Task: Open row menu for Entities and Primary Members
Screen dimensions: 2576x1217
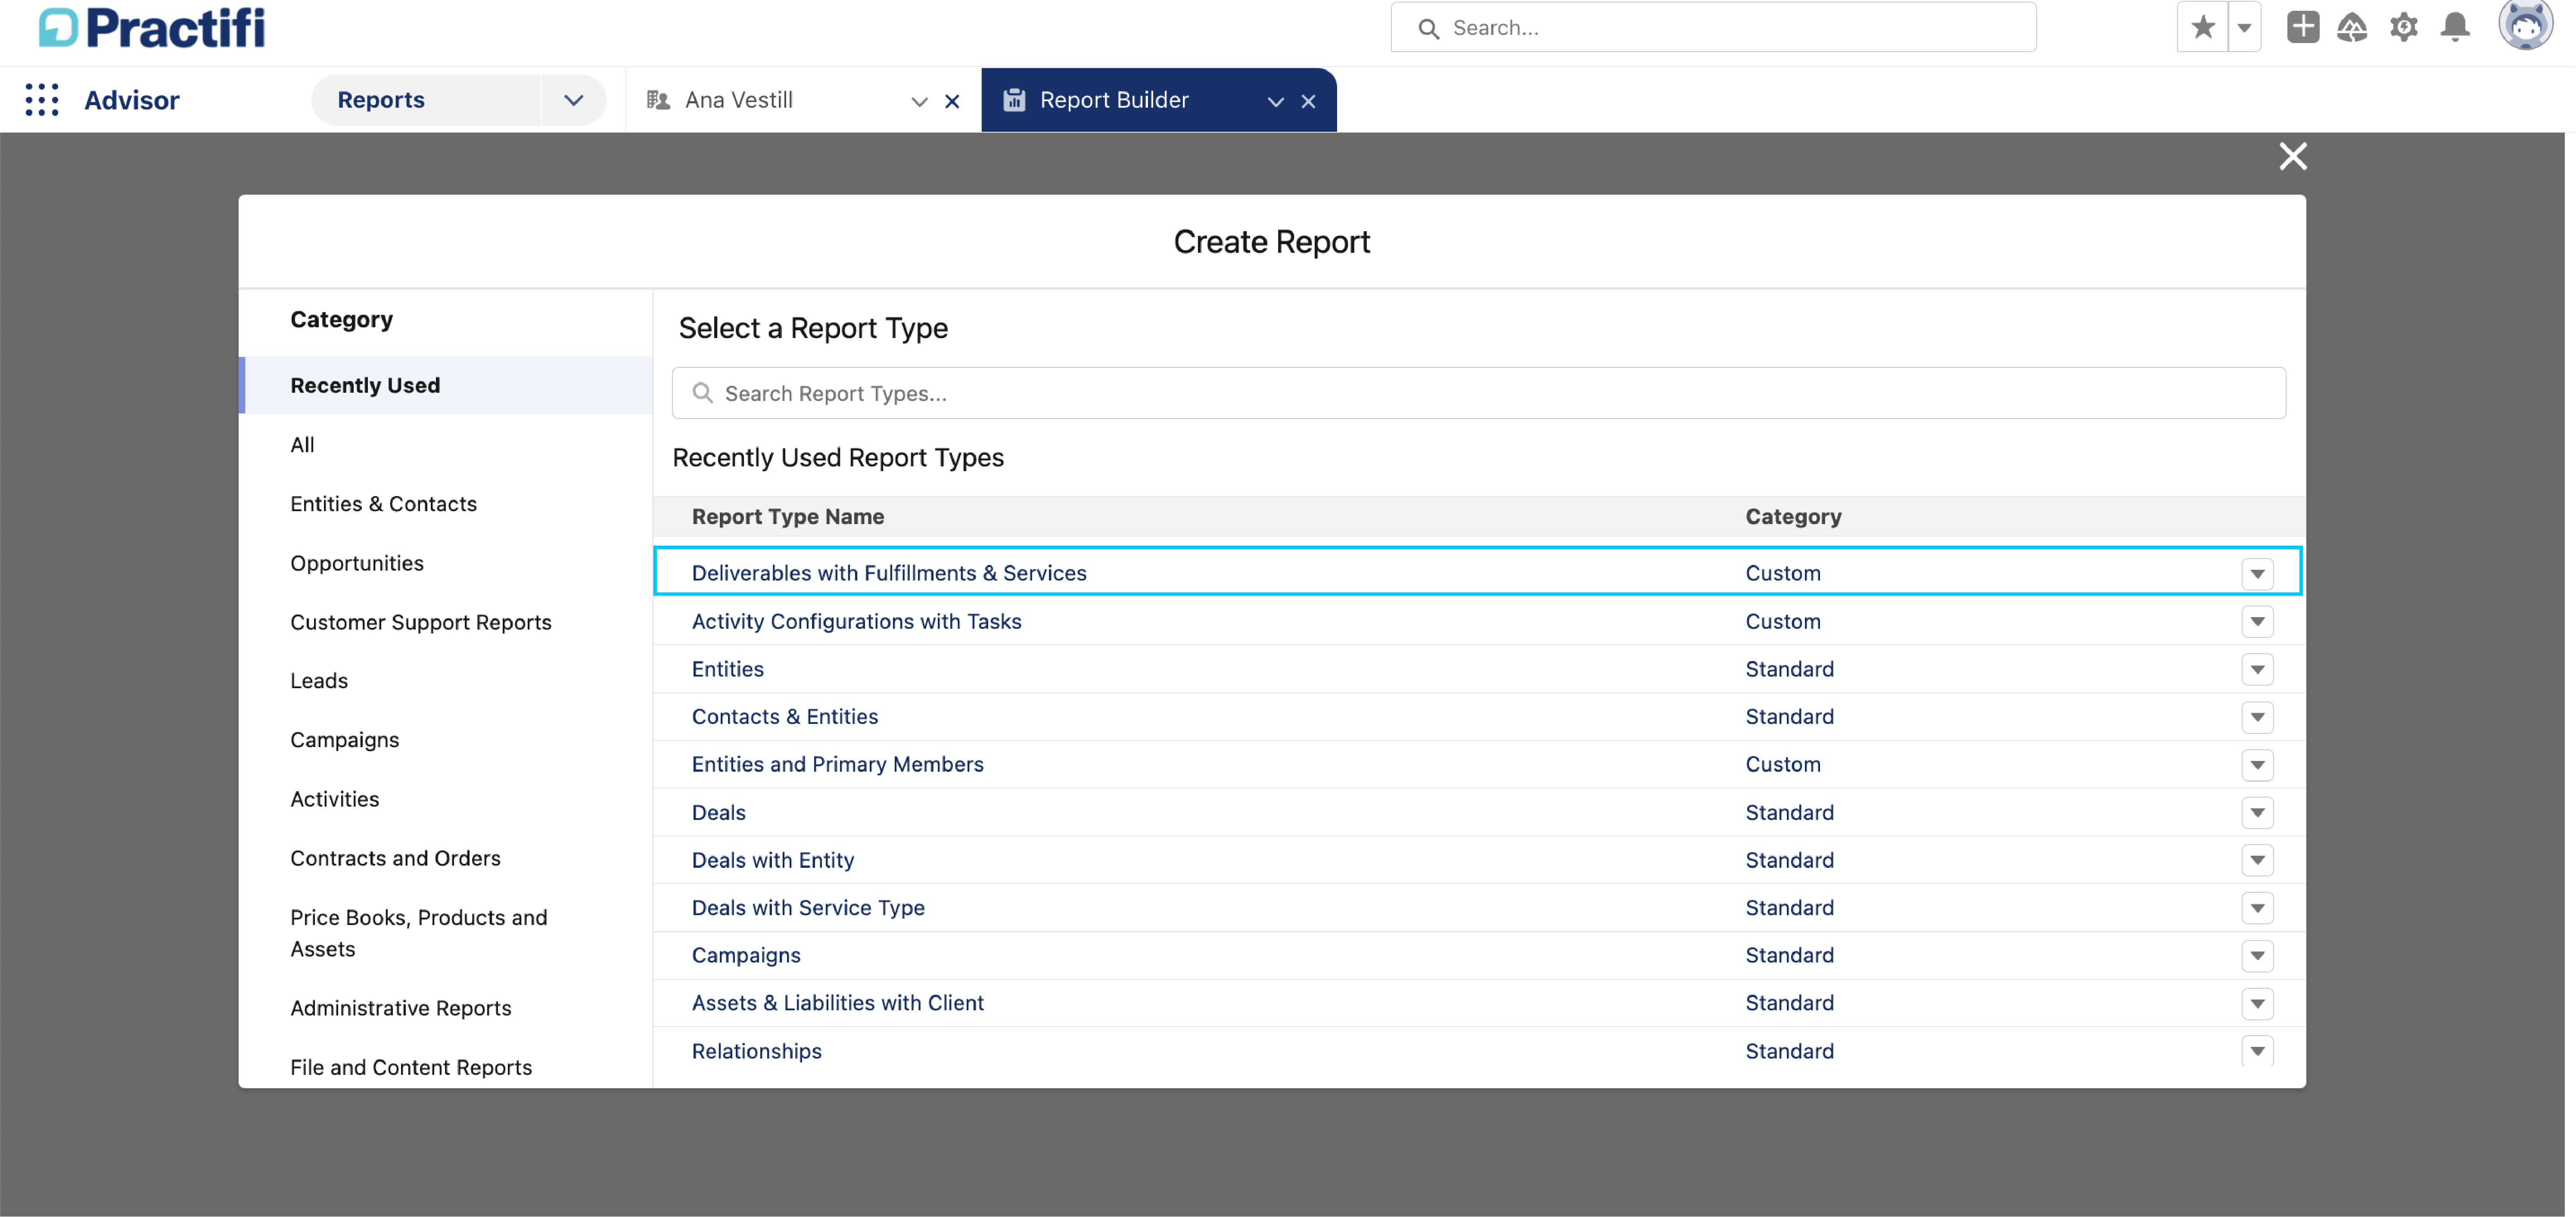Action: 2257,765
